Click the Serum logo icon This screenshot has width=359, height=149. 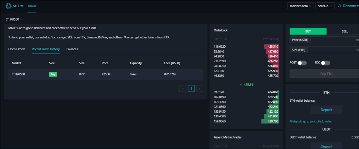[x=9, y=6]
